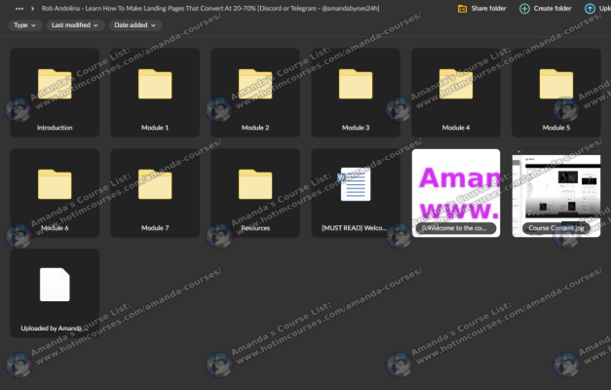Open the Module 5 folder

(556, 93)
